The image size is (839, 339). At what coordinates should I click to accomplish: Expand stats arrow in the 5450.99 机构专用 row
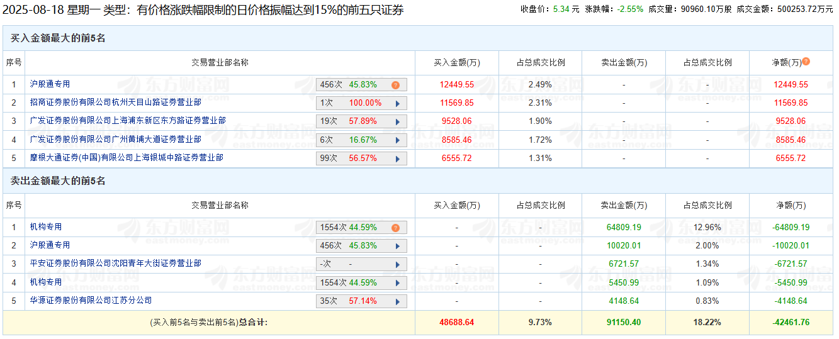click(397, 283)
